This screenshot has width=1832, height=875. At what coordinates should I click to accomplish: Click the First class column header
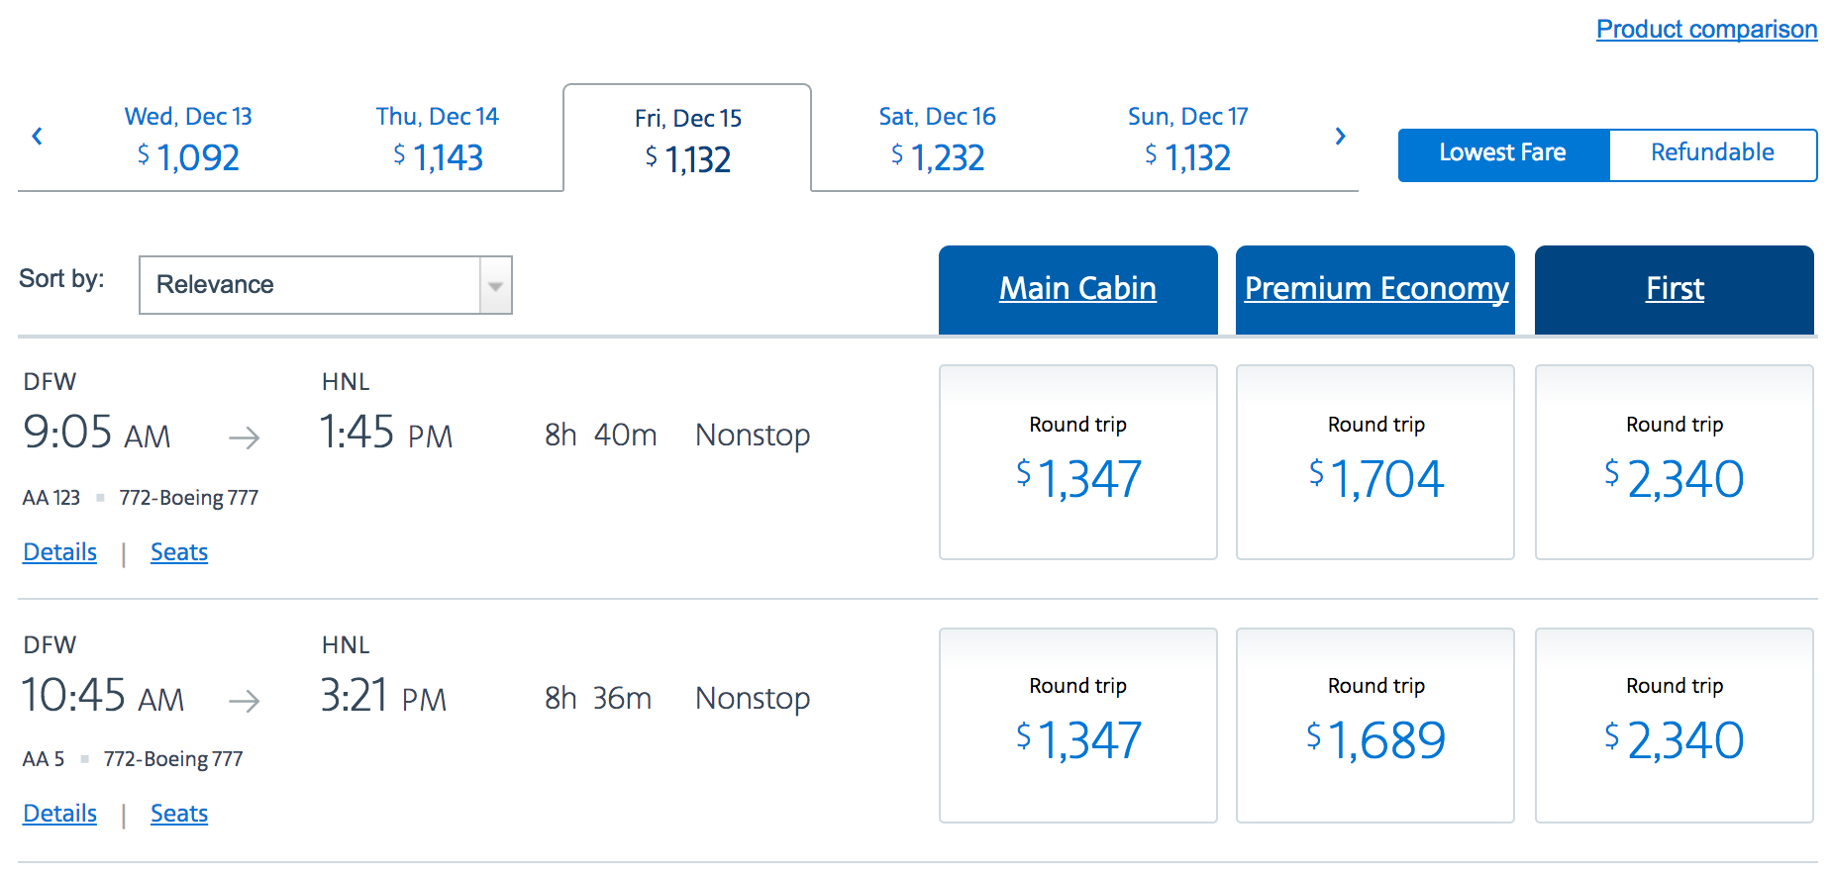point(1675,289)
